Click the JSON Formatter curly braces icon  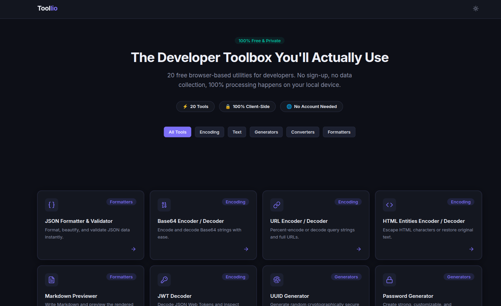[x=51, y=205]
